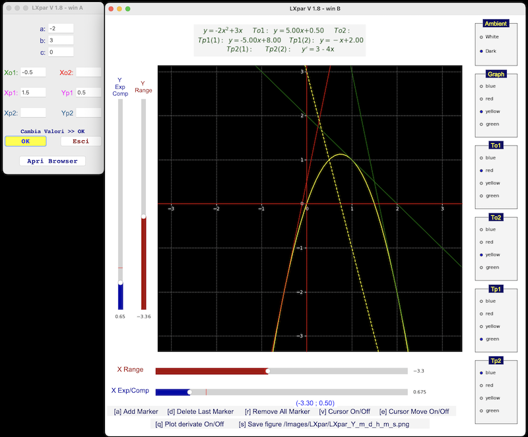Set To2 color to blue
528x437 pixels.
481,229
